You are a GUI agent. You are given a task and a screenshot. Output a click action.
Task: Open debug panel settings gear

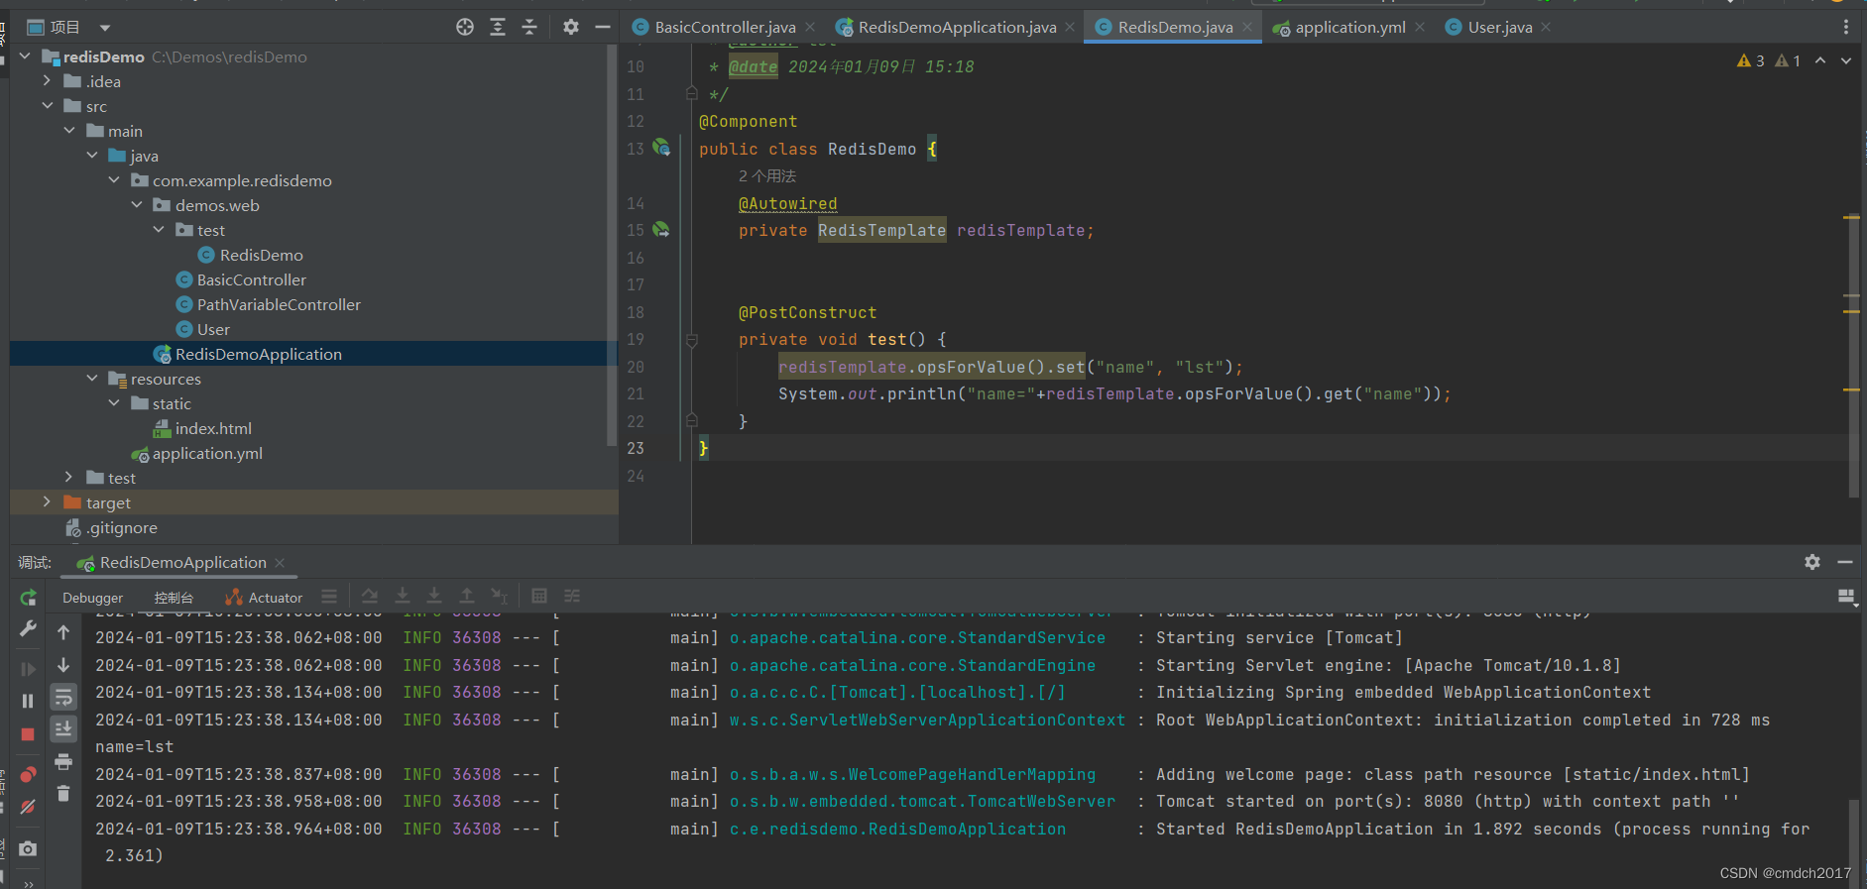pyautogui.click(x=1812, y=562)
